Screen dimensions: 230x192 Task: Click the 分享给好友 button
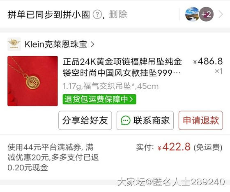[85, 120]
